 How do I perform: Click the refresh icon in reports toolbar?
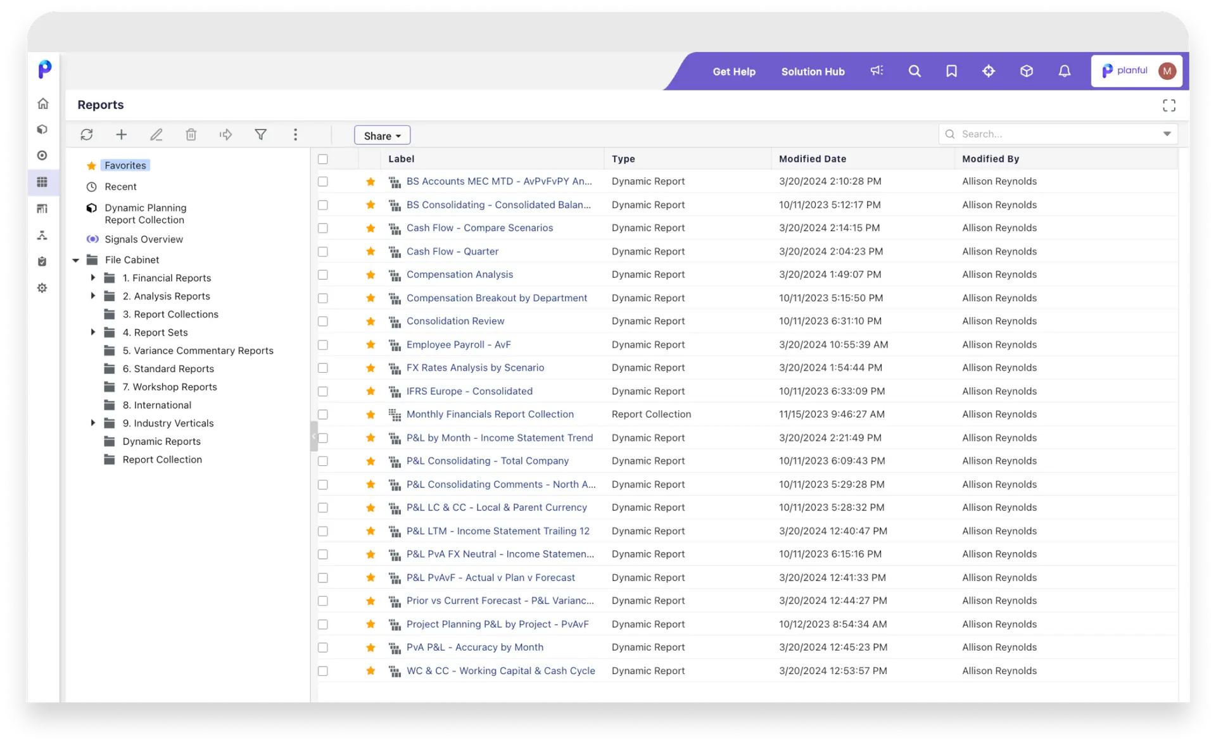click(x=87, y=135)
